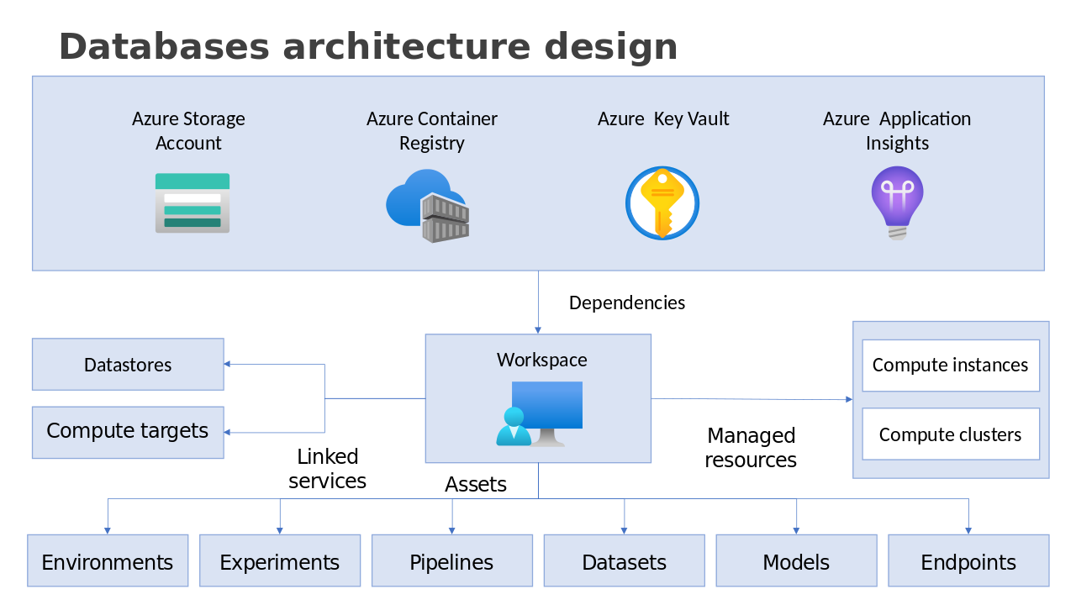Select the 'Assets' label

click(x=476, y=485)
